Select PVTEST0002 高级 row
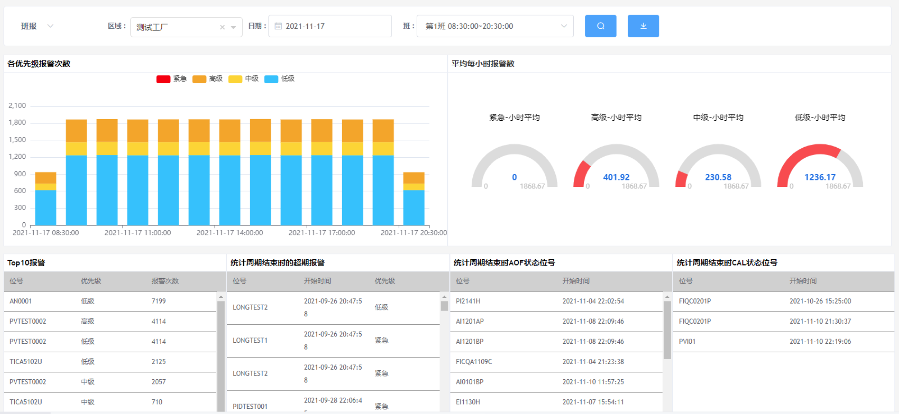The image size is (899, 414). point(110,322)
